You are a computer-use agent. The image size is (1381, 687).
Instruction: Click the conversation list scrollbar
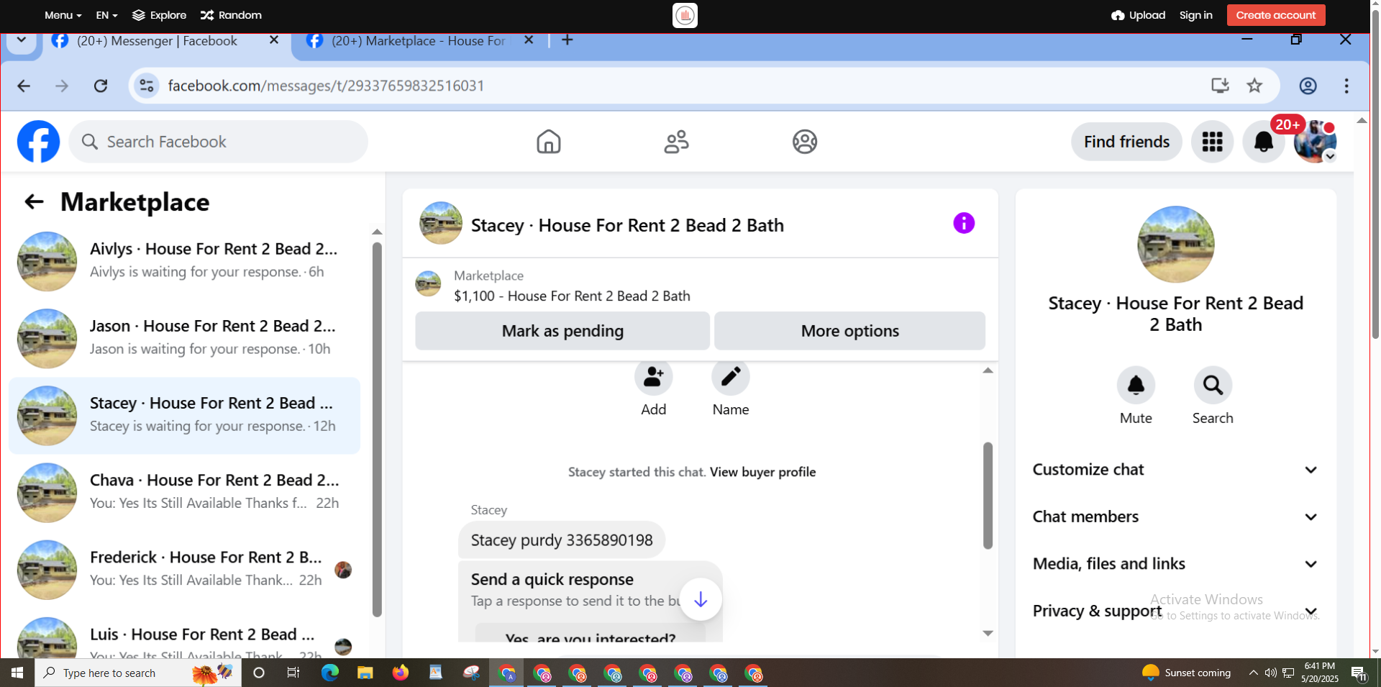click(377, 429)
